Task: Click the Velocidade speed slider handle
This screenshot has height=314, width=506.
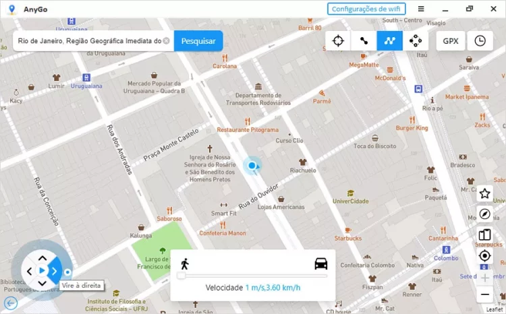Action: tap(181, 276)
